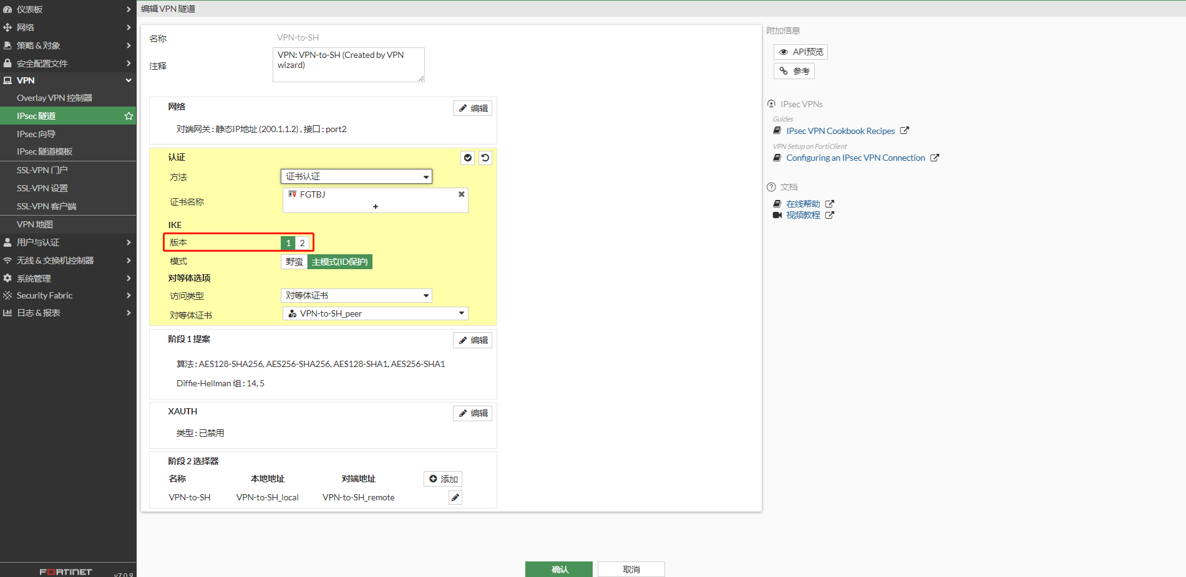Screen dimensions: 1186x577
Task: Open the 访问类型 dropdown
Action: 356,295
